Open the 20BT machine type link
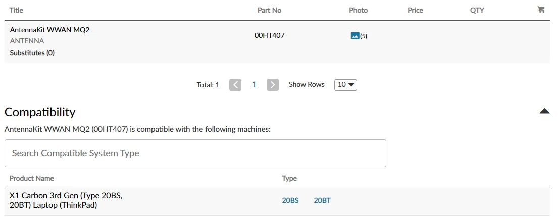Screen dimensions: 558x222 [x=322, y=200]
